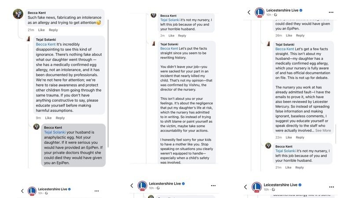Click the verified badge beside the top-right Leicestershire Live name
The image size is (352, 198).
(301, 9)
